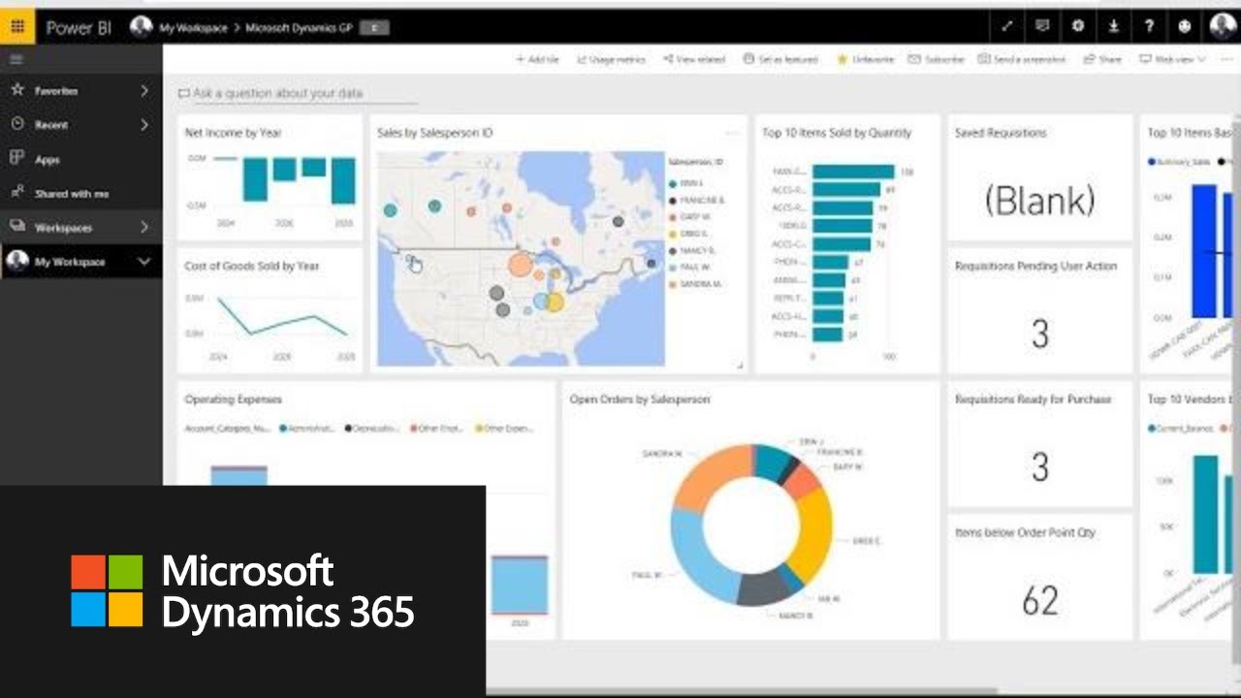1241x698 pixels.
Task: Click the Ask a question about your data box
Action: coord(298,94)
